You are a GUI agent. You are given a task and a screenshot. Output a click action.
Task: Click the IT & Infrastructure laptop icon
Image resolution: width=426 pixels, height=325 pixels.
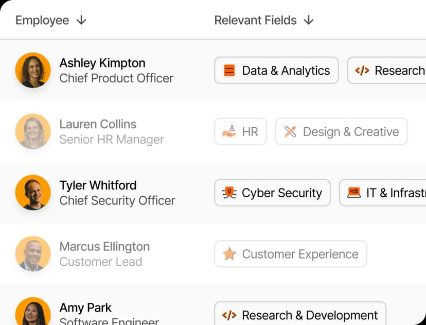[x=354, y=193]
